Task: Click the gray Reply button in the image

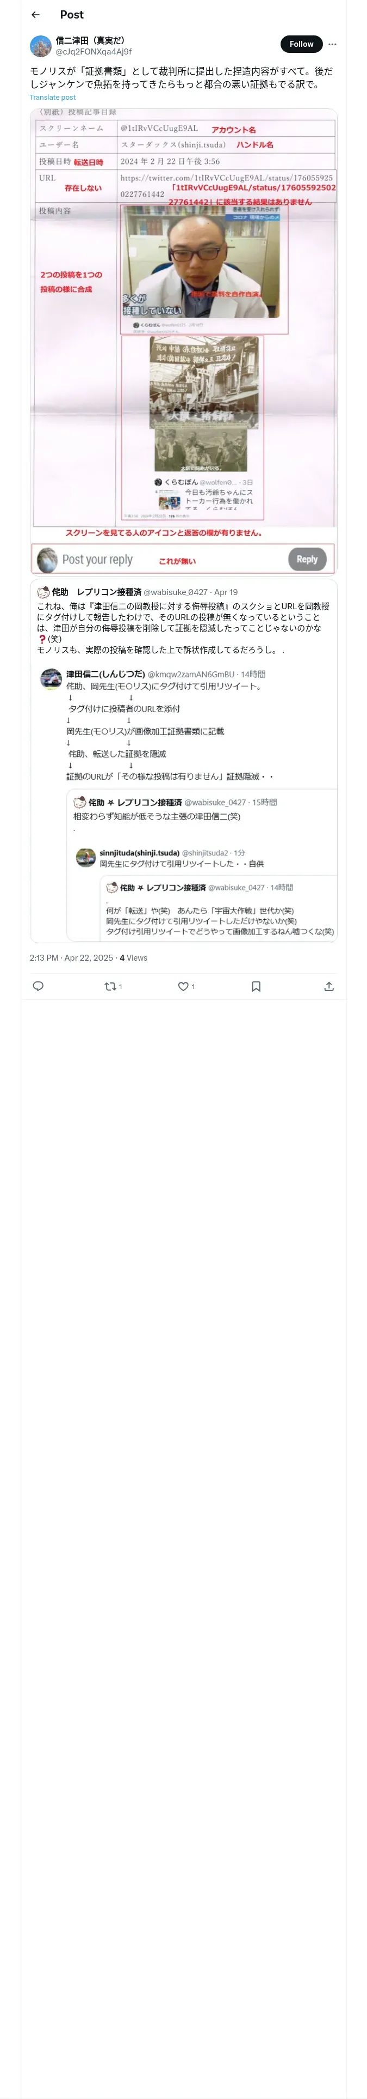Action: (307, 559)
